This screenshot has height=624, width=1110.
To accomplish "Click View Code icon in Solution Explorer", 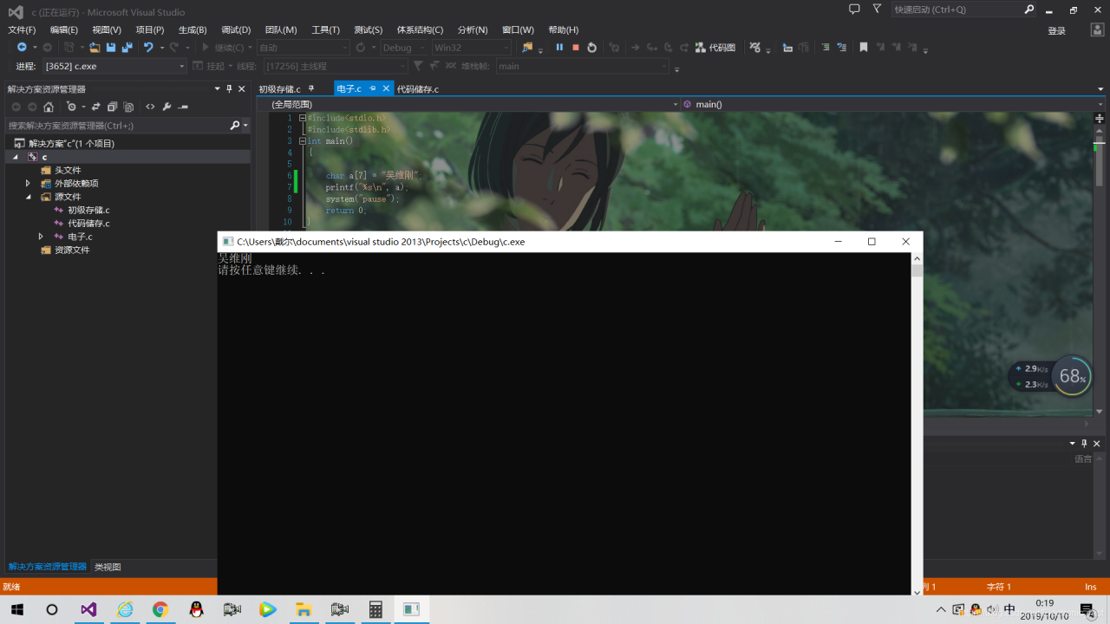I will [150, 107].
